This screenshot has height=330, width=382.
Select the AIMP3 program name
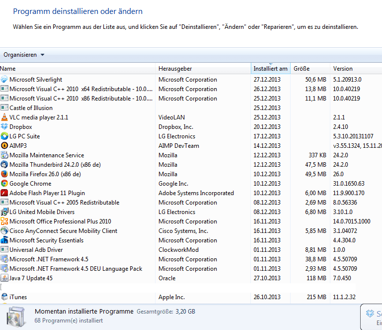click(x=18, y=146)
